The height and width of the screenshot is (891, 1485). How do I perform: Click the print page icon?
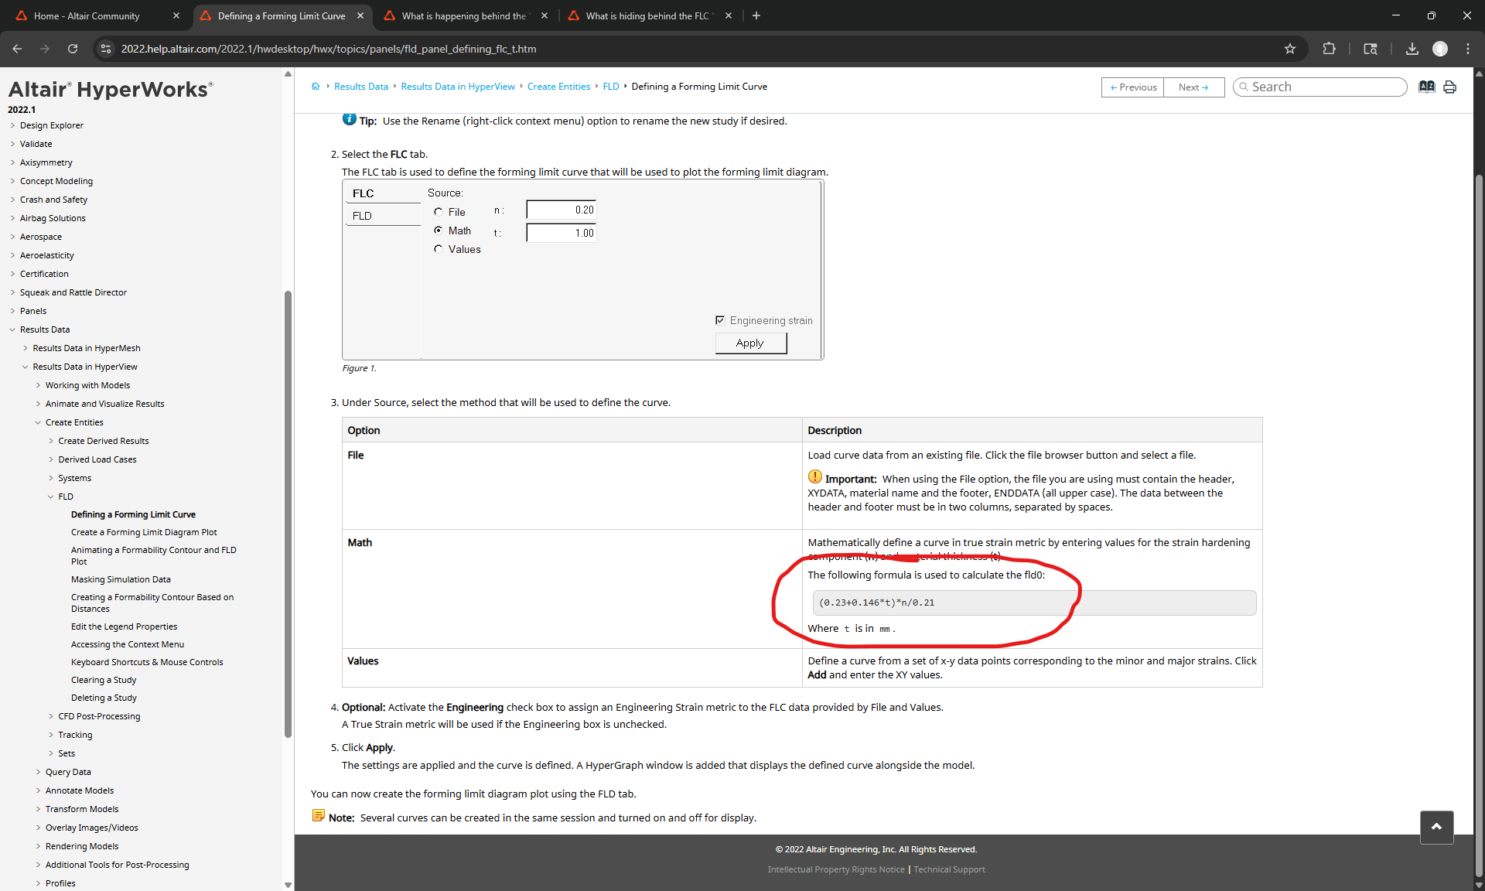pos(1450,87)
